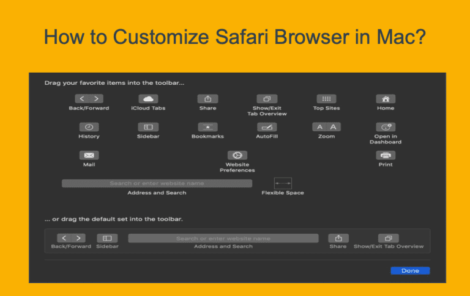Click the '... or drag the default set' text

(x=114, y=219)
